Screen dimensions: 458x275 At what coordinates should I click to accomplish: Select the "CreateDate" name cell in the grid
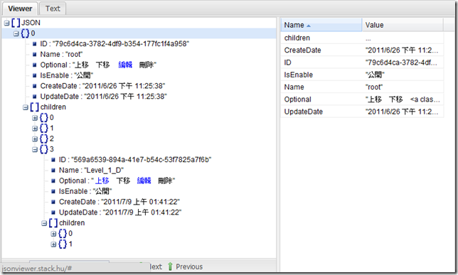tap(321, 50)
